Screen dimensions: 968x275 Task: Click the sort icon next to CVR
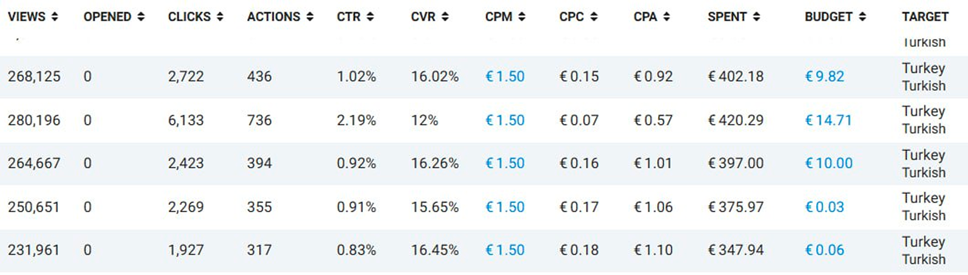445,17
